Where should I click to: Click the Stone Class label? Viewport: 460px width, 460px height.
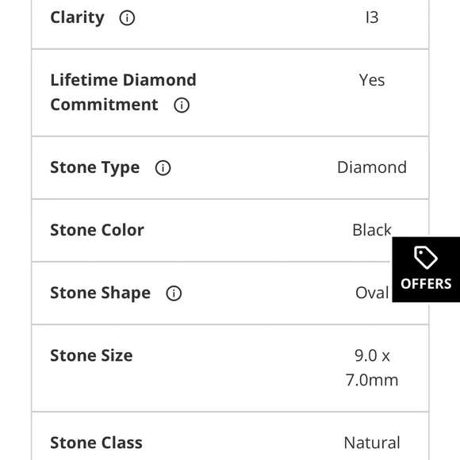pyautogui.click(x=96, y=443)
